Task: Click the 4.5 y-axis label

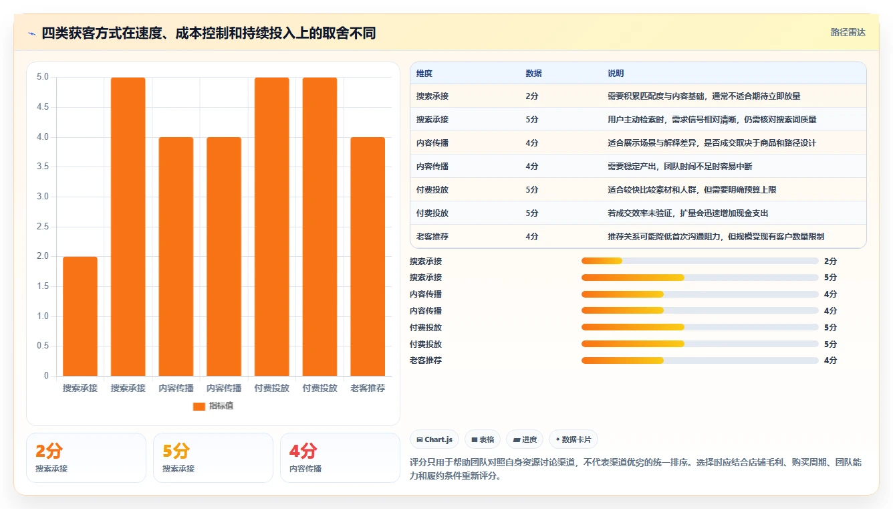Action: (42, 107)
